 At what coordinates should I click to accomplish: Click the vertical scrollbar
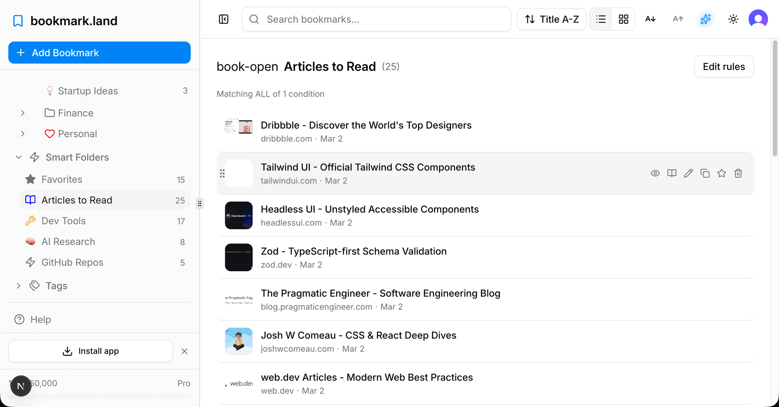(775, 99)
